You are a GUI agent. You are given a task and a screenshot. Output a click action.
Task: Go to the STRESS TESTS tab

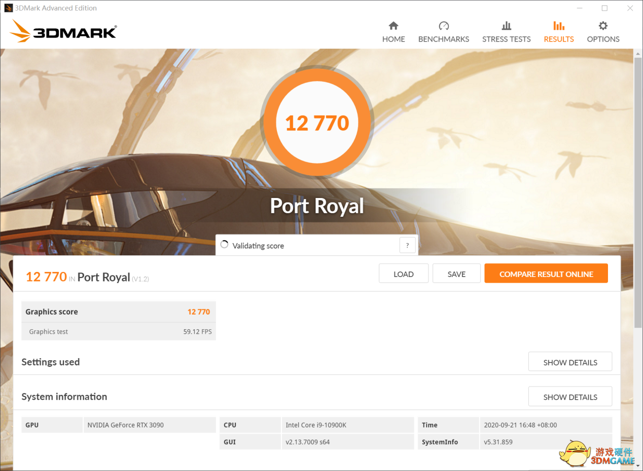click(x=506, y=32)
